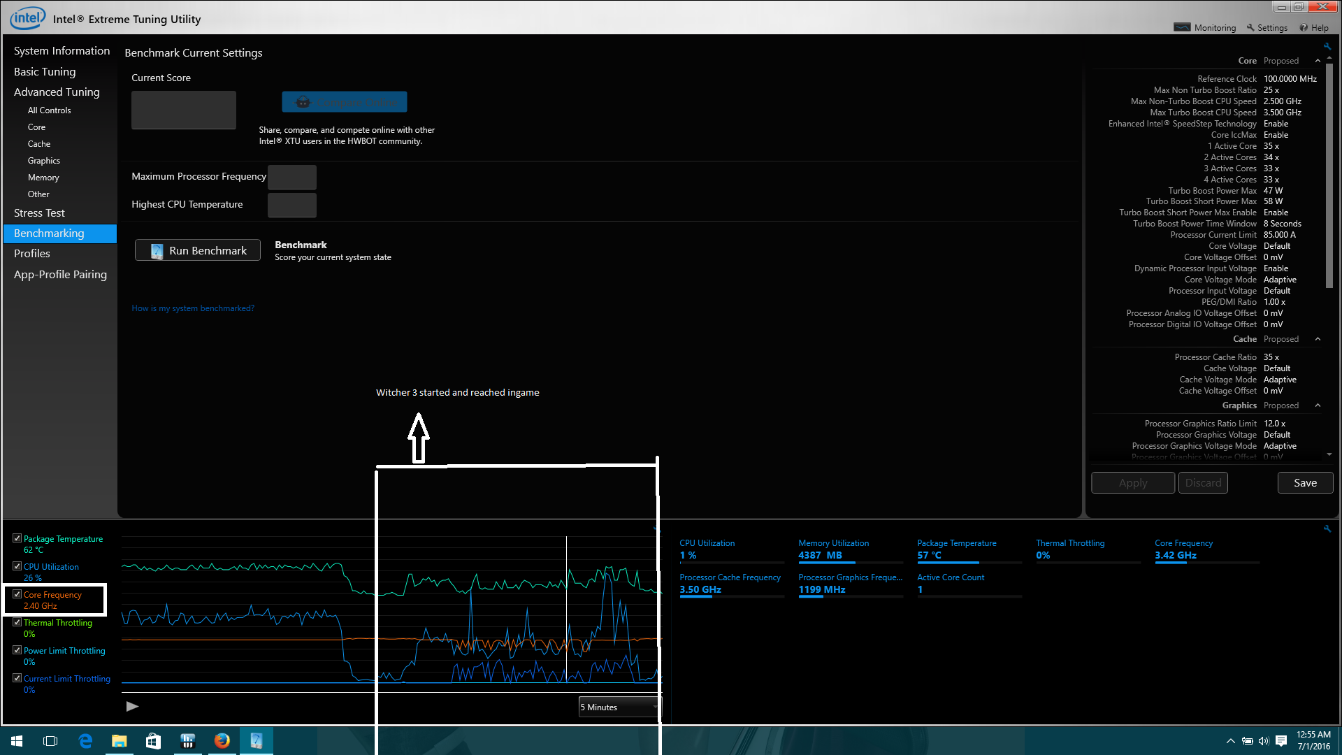This screenshot has width=1342, height=755.
Task: Open Task View on taskbar
Action: click(x=50, y=741)
